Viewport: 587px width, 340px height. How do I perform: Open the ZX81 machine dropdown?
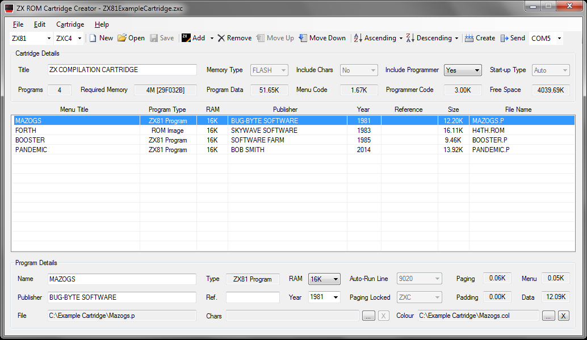click(x=49, y=38)
